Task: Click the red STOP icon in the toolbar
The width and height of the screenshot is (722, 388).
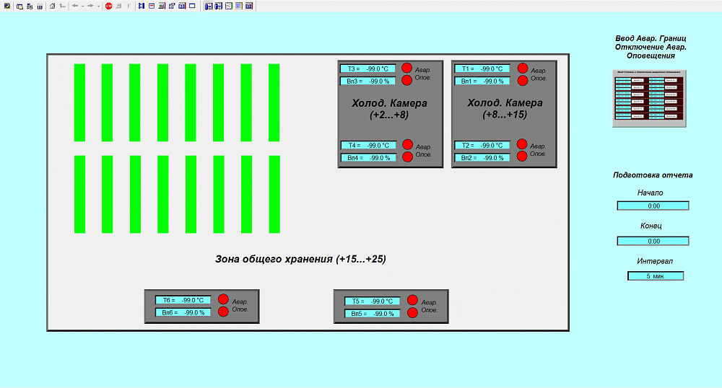Action: coord(109,6)
